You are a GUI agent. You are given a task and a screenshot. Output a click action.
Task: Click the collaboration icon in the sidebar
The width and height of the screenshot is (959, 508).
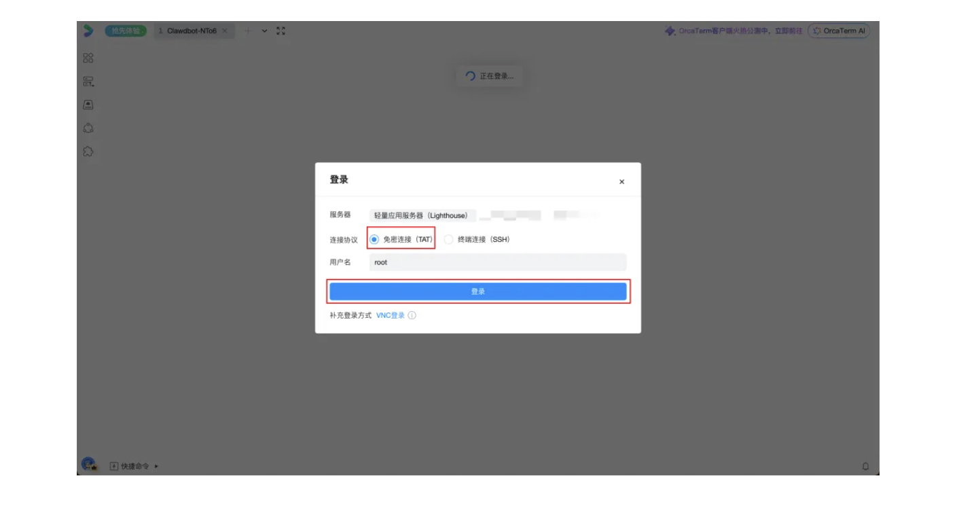88,126
